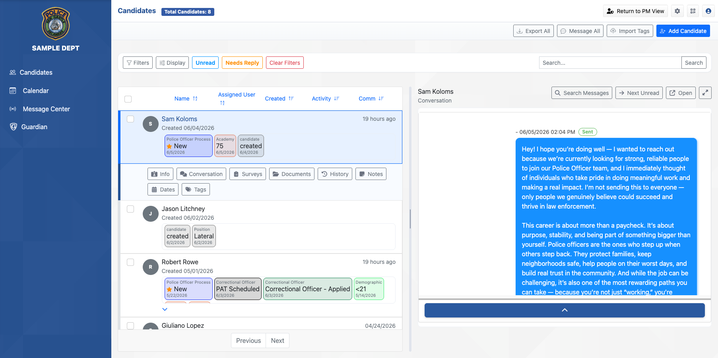Expand the message compose bar chevron

pyautogui.click(x=565, y=310)
